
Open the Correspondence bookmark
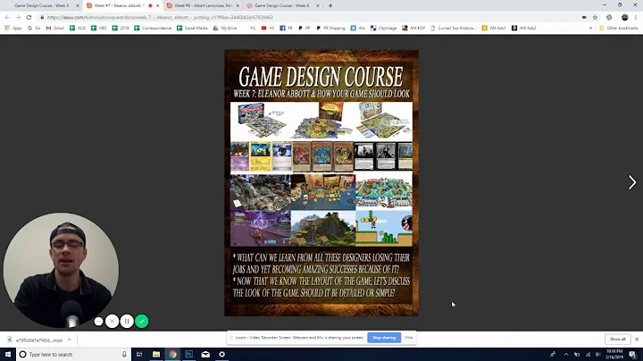click(153, 28)
